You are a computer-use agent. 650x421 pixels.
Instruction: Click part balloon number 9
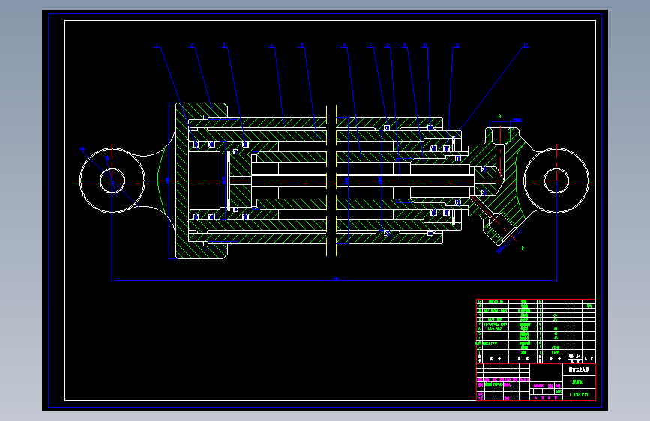point(405,45)
